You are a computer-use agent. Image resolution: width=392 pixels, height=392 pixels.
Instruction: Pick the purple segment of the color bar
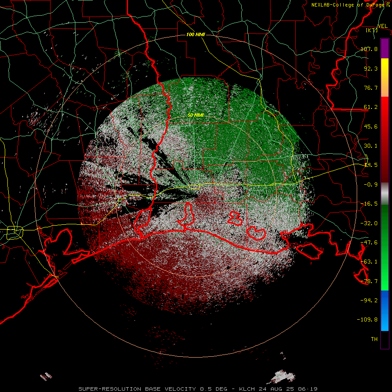point(385,48)
